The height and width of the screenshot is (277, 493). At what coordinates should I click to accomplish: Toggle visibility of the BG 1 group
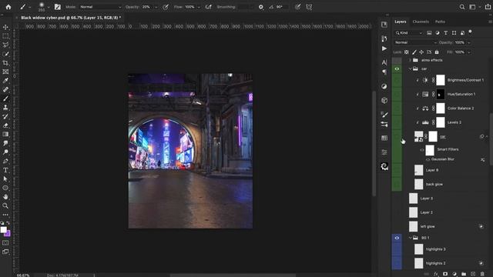[x=397, y=238]
